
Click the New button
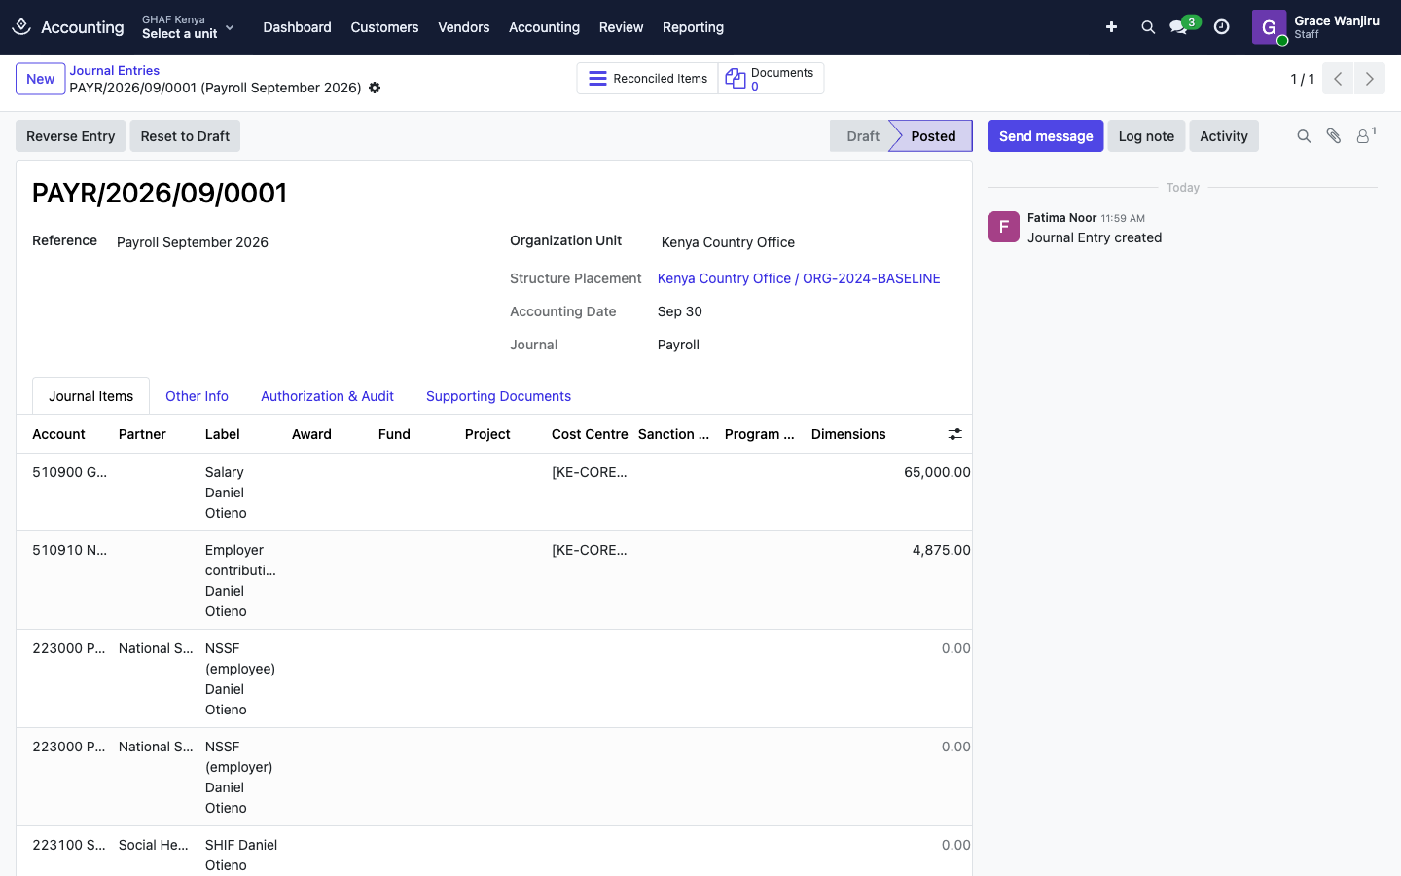click(x=41, y=79)
